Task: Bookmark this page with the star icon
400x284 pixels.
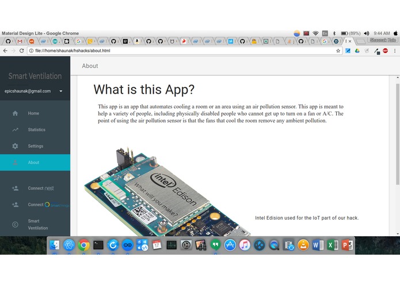Action: tap(338, 51)
